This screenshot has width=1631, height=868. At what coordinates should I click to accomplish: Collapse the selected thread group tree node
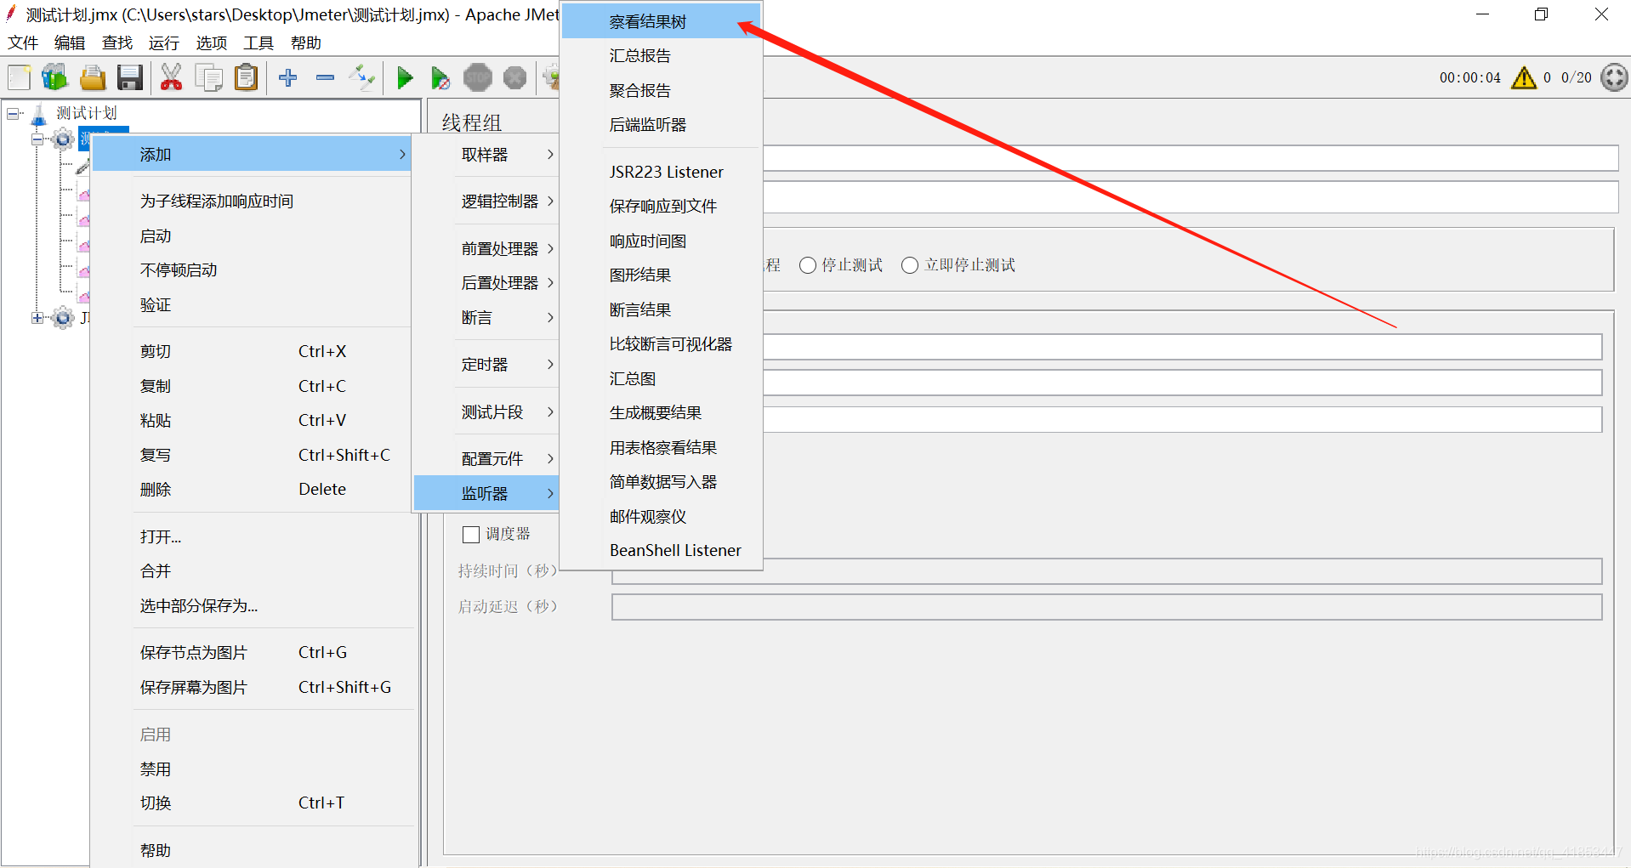click(x=37, y=139)
